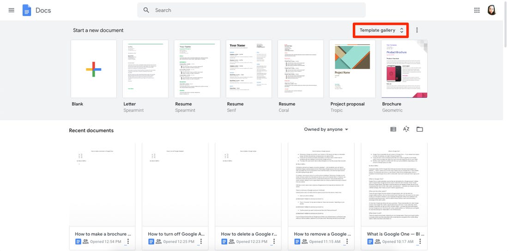Open the main hamburger menu

tap(12, 10)
